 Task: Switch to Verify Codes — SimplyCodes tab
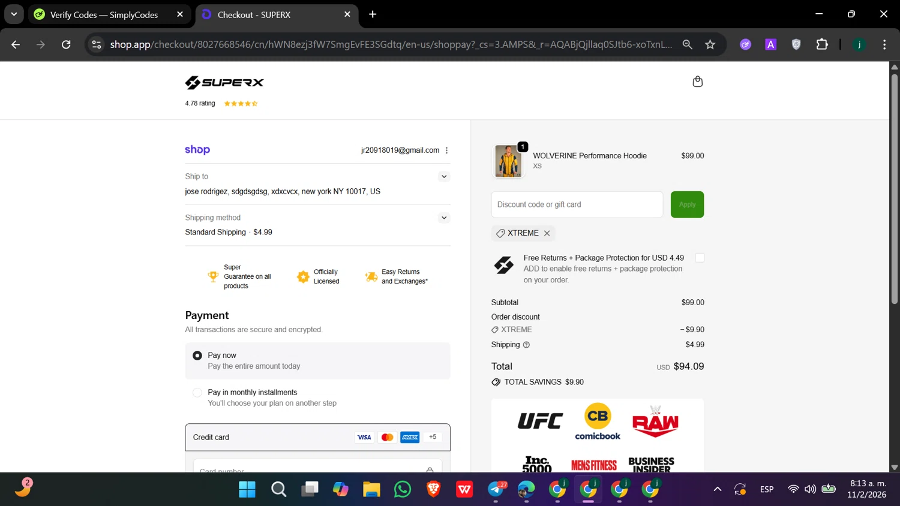point(110,14)
